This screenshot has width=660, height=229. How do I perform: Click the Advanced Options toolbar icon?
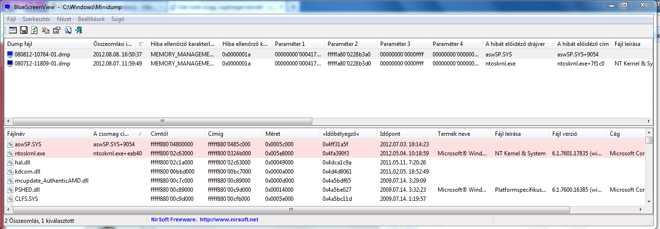12,31
